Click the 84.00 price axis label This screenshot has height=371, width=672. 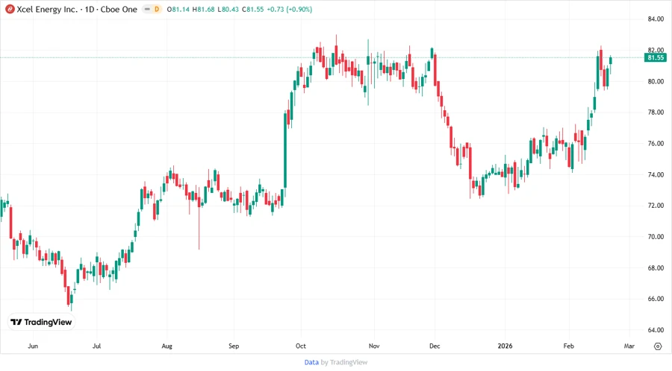tap(656, 19)
